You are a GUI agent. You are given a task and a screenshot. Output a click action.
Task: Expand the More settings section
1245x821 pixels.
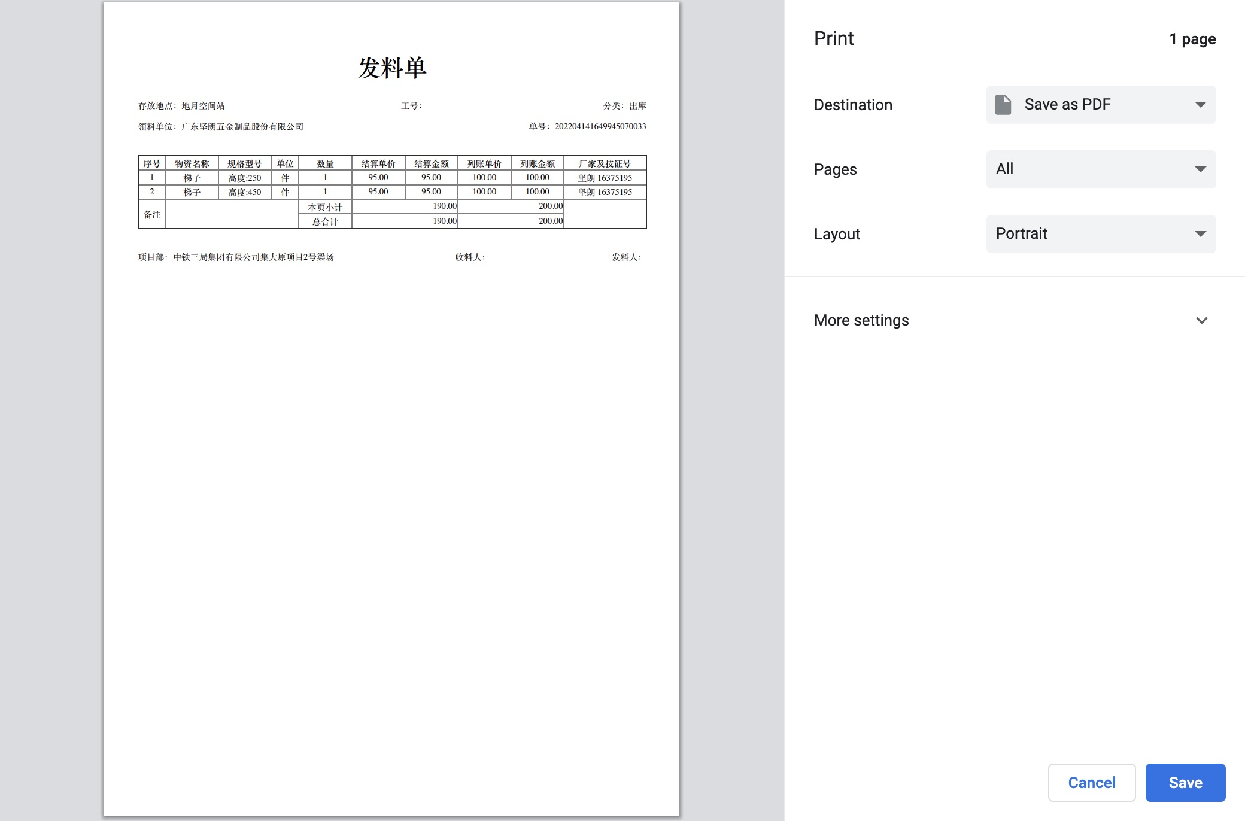coord(1012,320)
